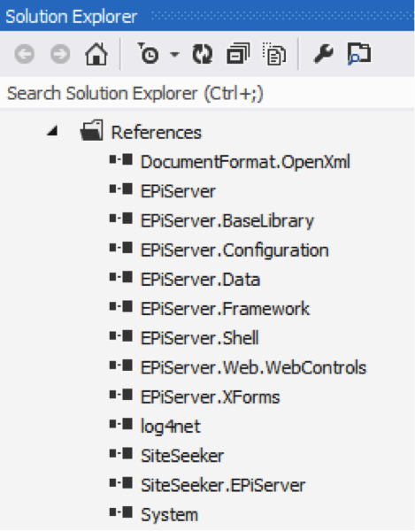
Task: Select the DocumentFormat.OpenXml reference
Action: 245,162
